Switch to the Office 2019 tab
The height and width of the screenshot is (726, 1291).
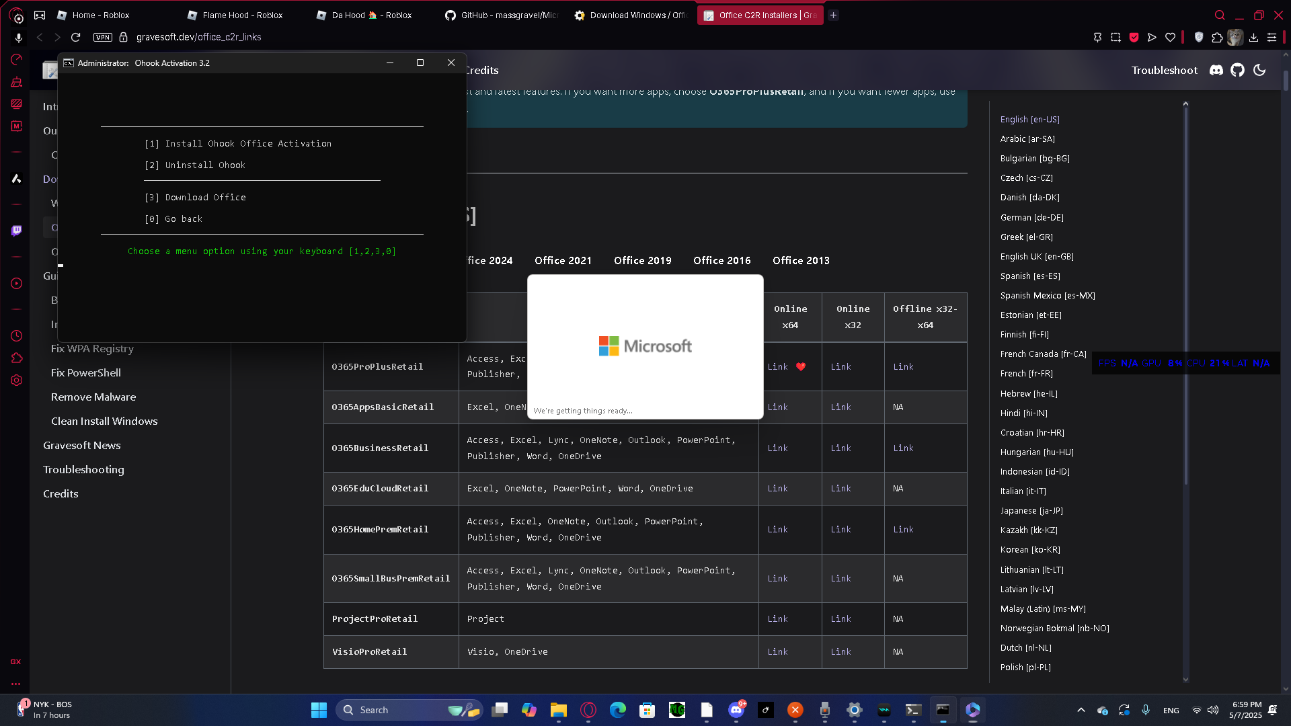[642, 261]
